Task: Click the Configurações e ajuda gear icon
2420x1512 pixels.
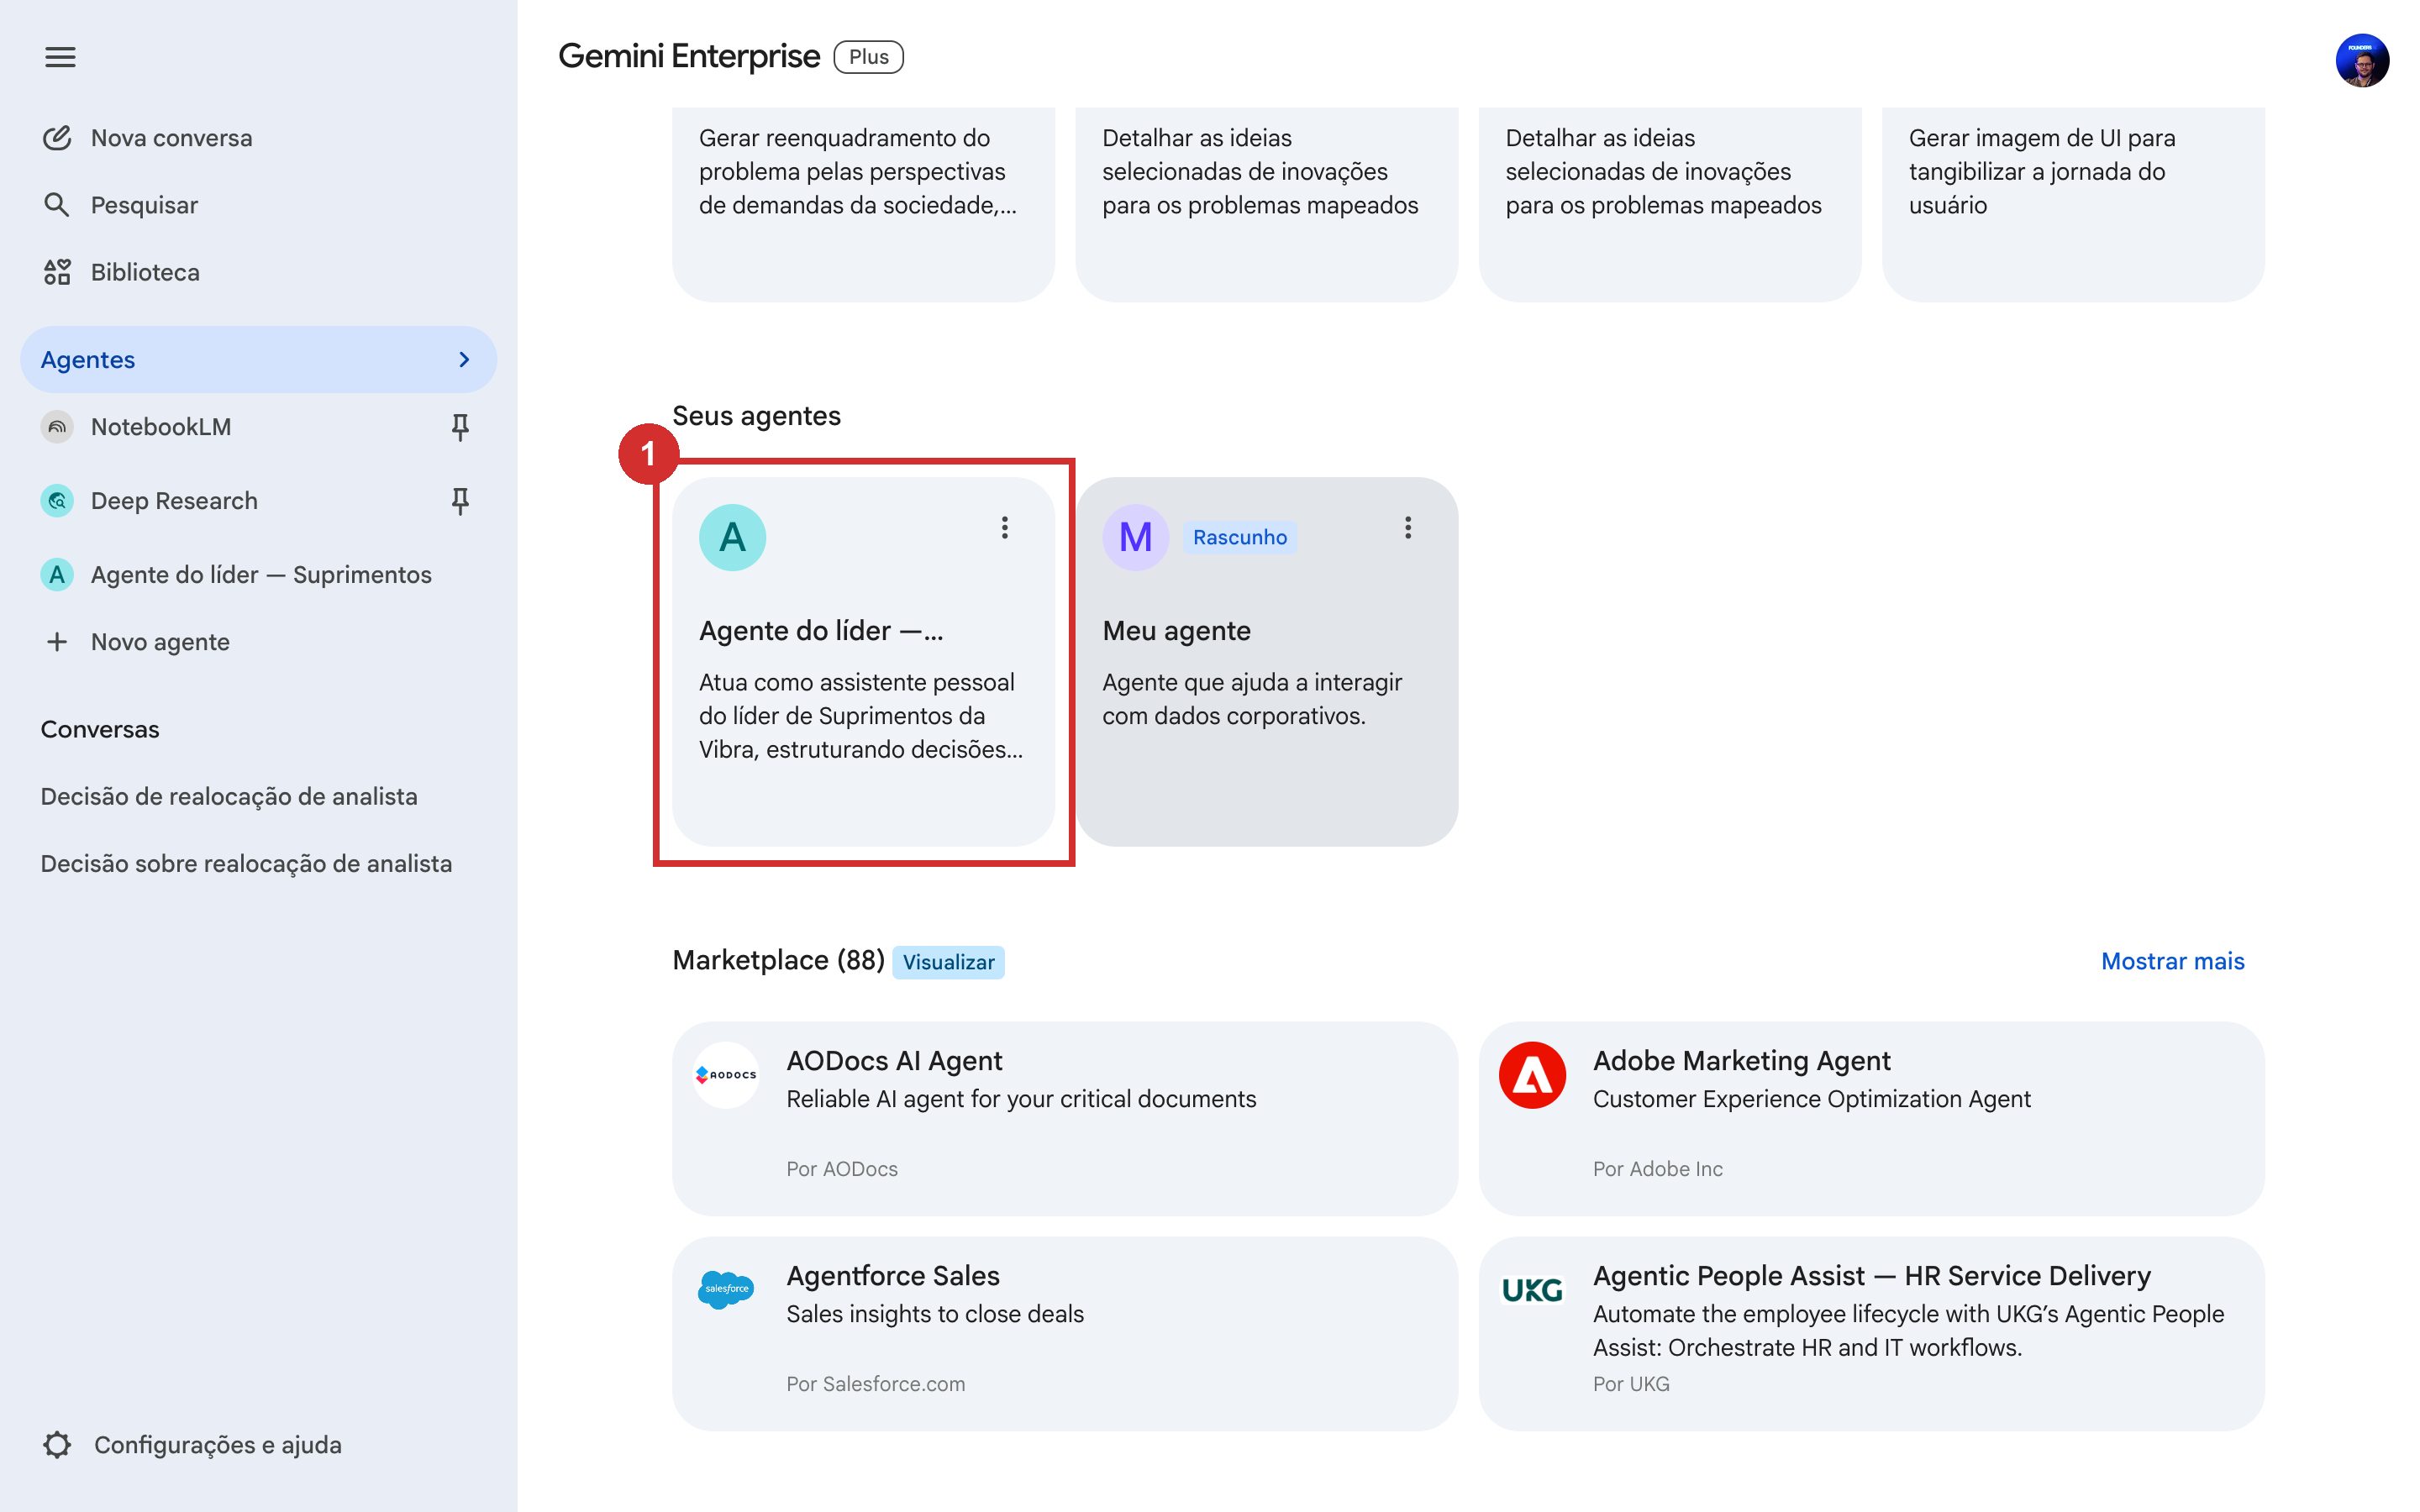Action: pyautogui.click(x=57, y=1445)
